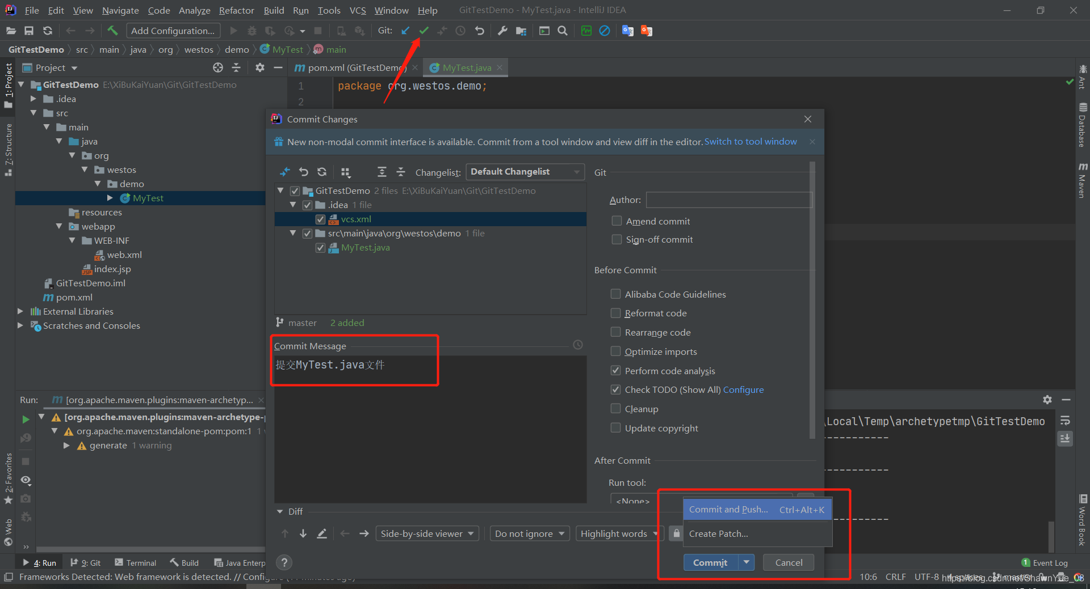
Task: Open Highlight words dropdown
Action: 619,533
